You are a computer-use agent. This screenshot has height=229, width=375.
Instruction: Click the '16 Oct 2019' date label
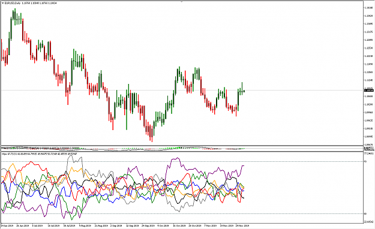[x=179, y=225]
